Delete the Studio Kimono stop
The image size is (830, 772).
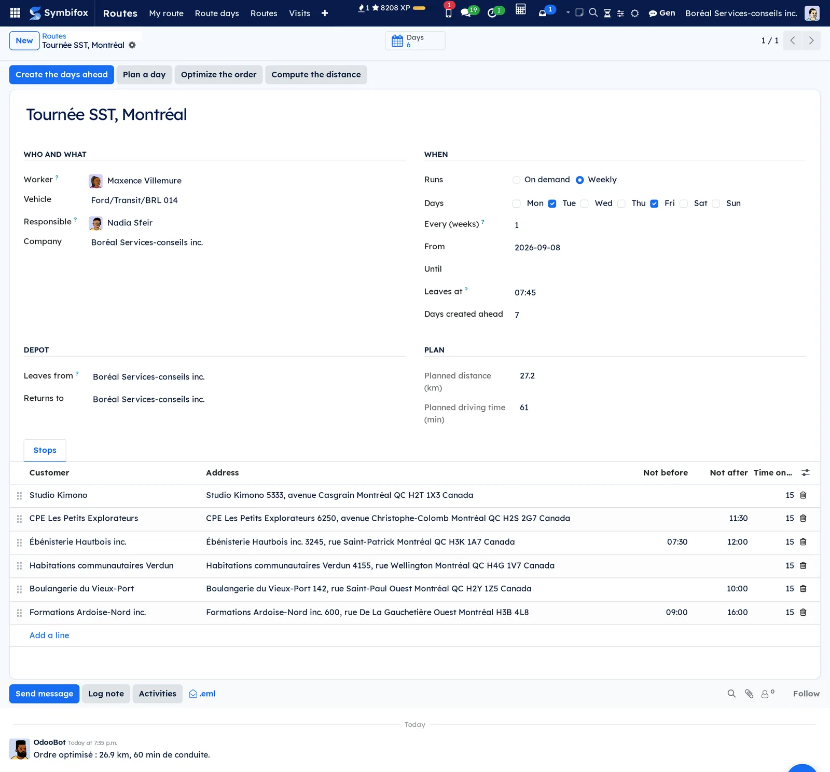(803, 495)
